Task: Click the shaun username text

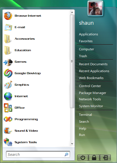Action: 86,23
